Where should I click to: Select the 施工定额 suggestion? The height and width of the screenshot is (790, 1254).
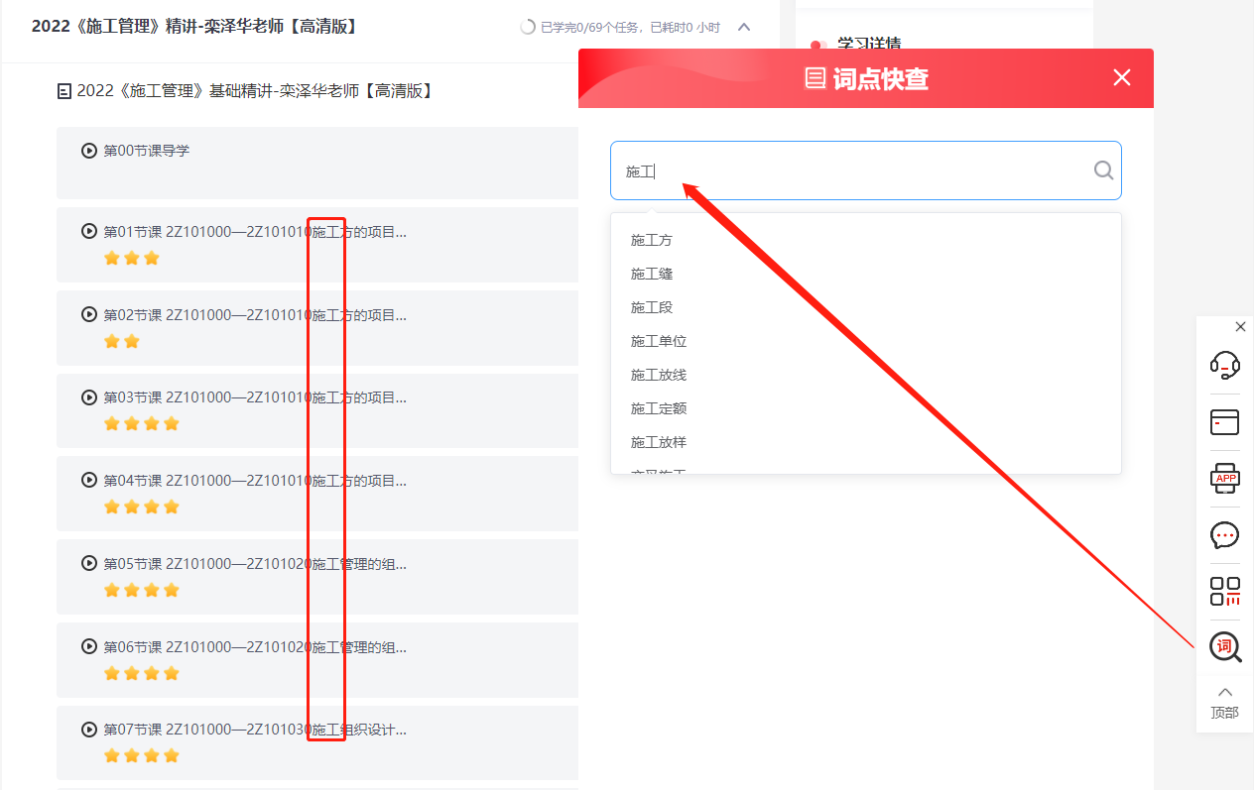pyautogui.click(x=659, y=408)
